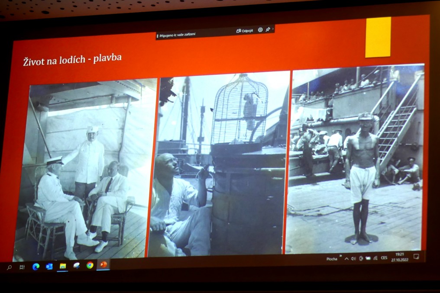
Task: Open Windows search from the taskbar
Action: click(9, 267)
